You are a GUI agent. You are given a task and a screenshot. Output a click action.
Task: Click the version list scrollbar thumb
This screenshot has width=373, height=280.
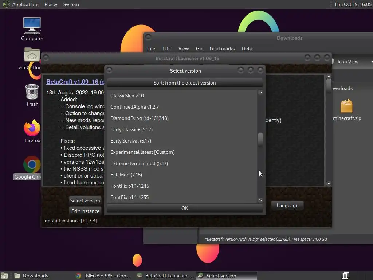260,139
